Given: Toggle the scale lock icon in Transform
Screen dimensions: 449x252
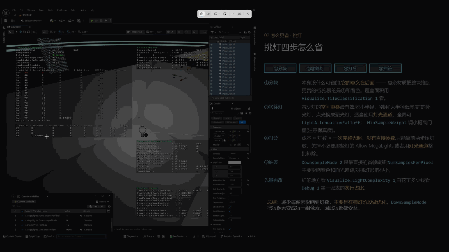Looking at the screenshot, I should (224, 140).
